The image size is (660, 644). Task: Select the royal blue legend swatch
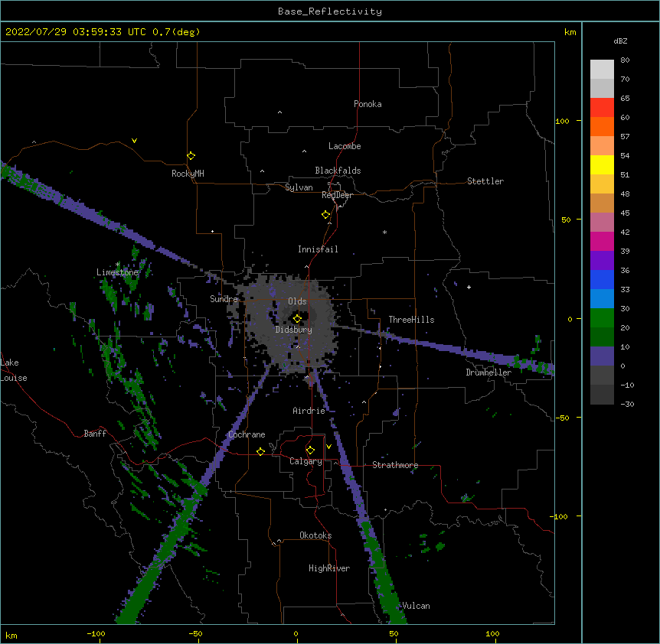tap(602, 279)
